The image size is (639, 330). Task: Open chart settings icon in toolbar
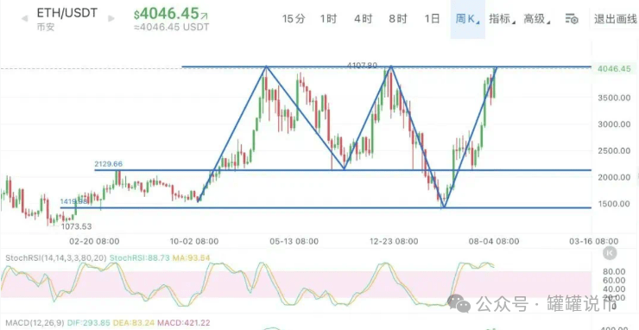click(572, 19)
